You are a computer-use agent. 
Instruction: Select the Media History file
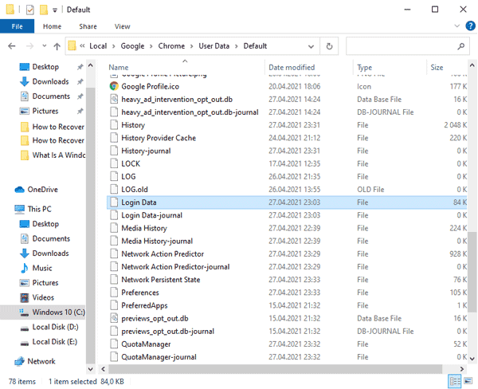(x=287, y=228)
